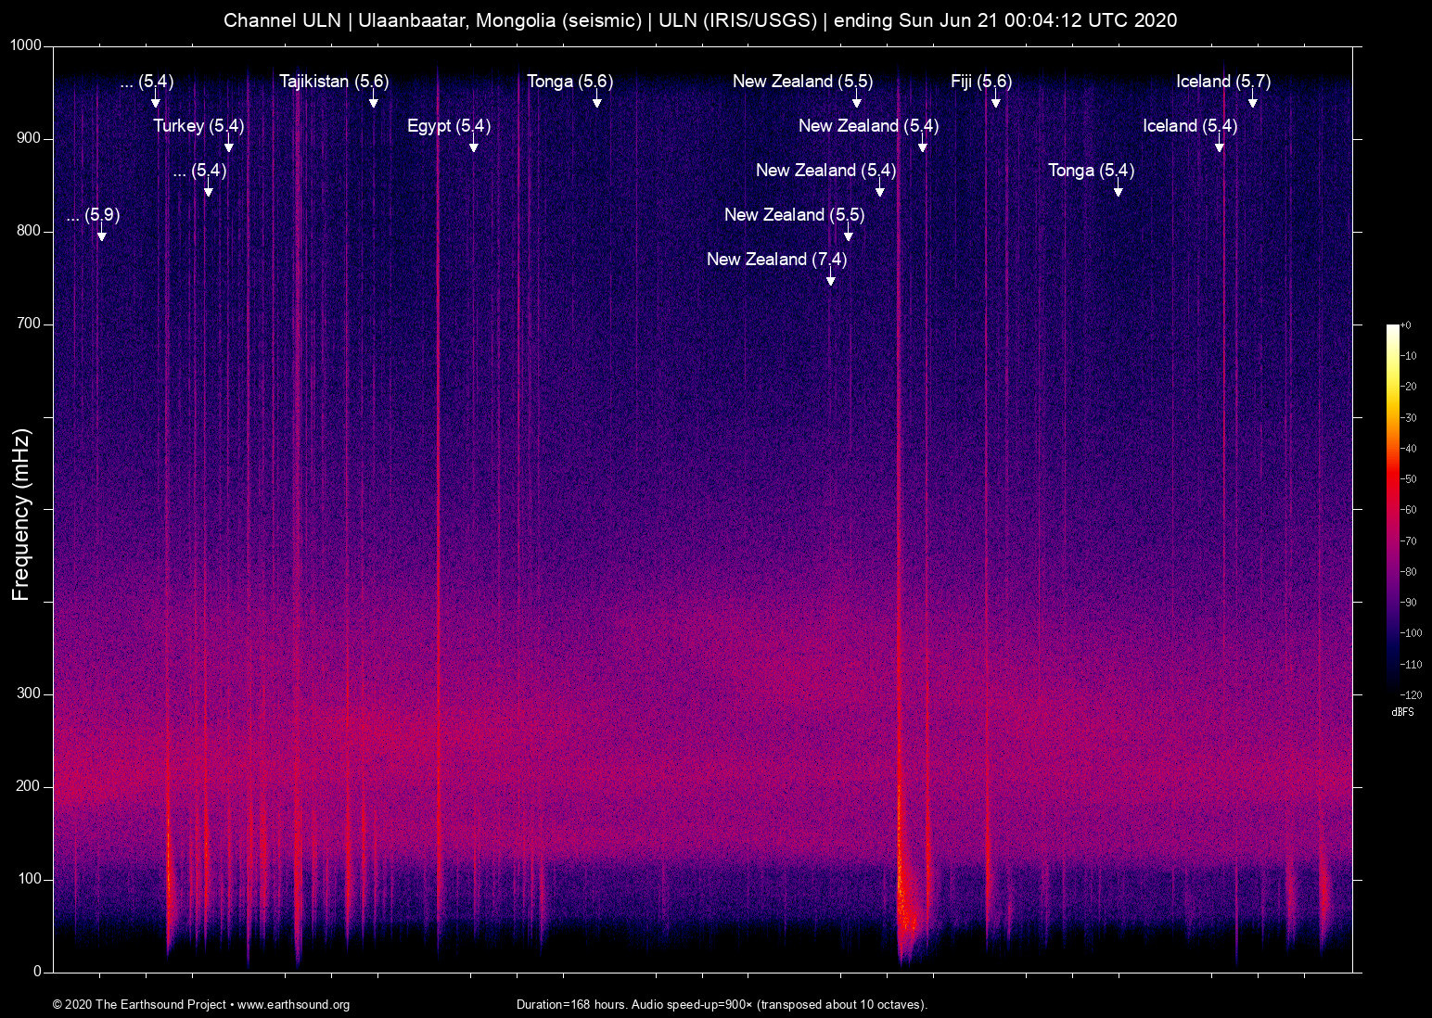Click the arrow marker below New Zealand (7.4)

click(x=832, y=278)
